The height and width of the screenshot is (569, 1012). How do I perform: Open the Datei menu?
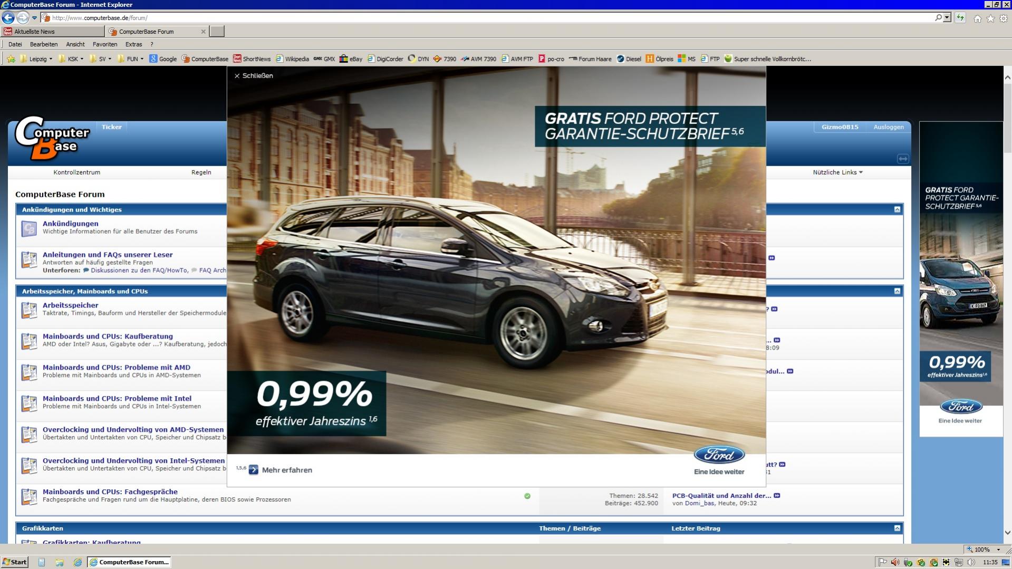[x=15, y=44]
